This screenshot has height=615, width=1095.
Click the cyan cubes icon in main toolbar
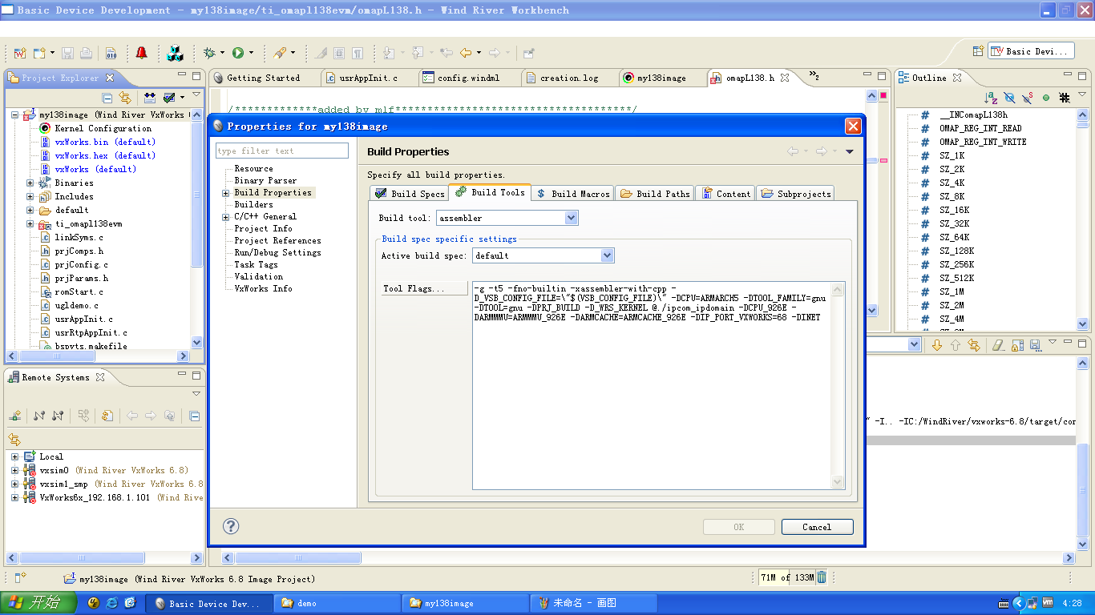pos(175,53)
